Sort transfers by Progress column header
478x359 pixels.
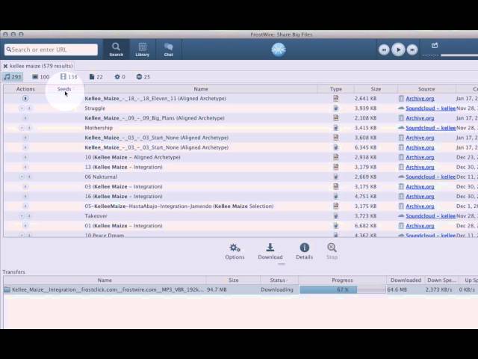coord(342,280)
